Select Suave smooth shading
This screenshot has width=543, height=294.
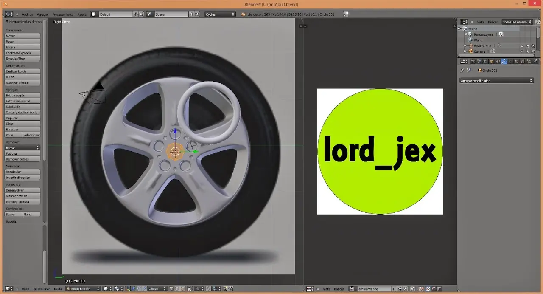point(14,214)
